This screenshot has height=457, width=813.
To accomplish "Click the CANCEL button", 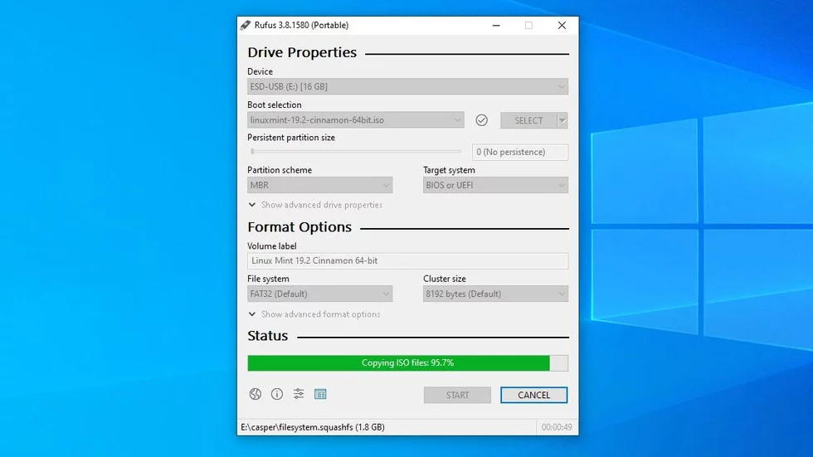I will pos(534,395).
